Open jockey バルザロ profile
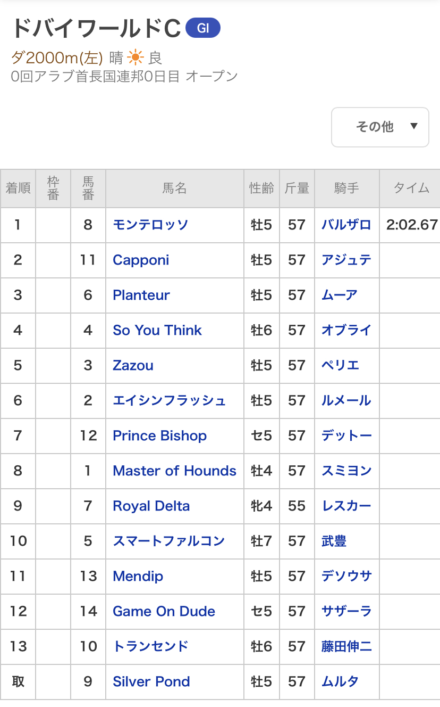This screenshot has height=707, width=440. tap(346, 225)
